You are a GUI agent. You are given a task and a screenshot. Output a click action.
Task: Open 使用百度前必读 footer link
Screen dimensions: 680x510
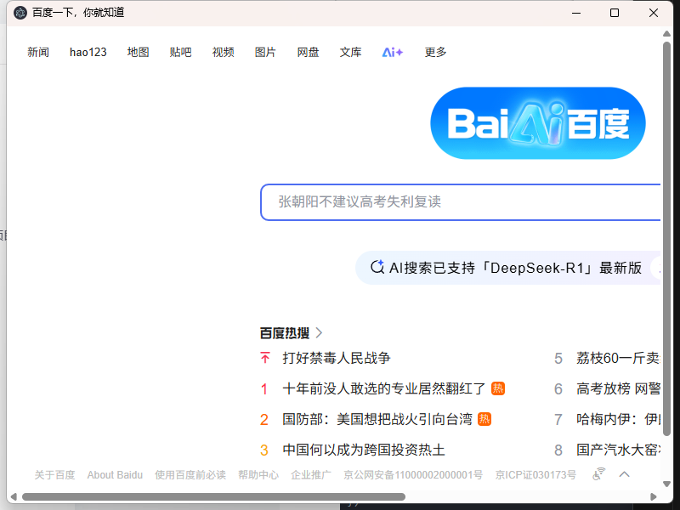click(190, 475)
